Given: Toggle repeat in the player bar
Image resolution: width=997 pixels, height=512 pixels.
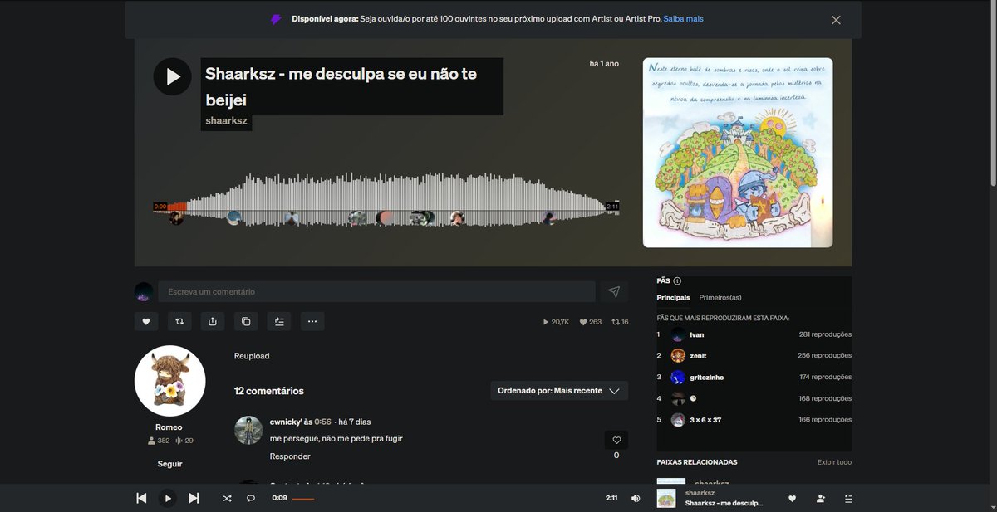Looking at the screenshot, I should click(250, 498).
